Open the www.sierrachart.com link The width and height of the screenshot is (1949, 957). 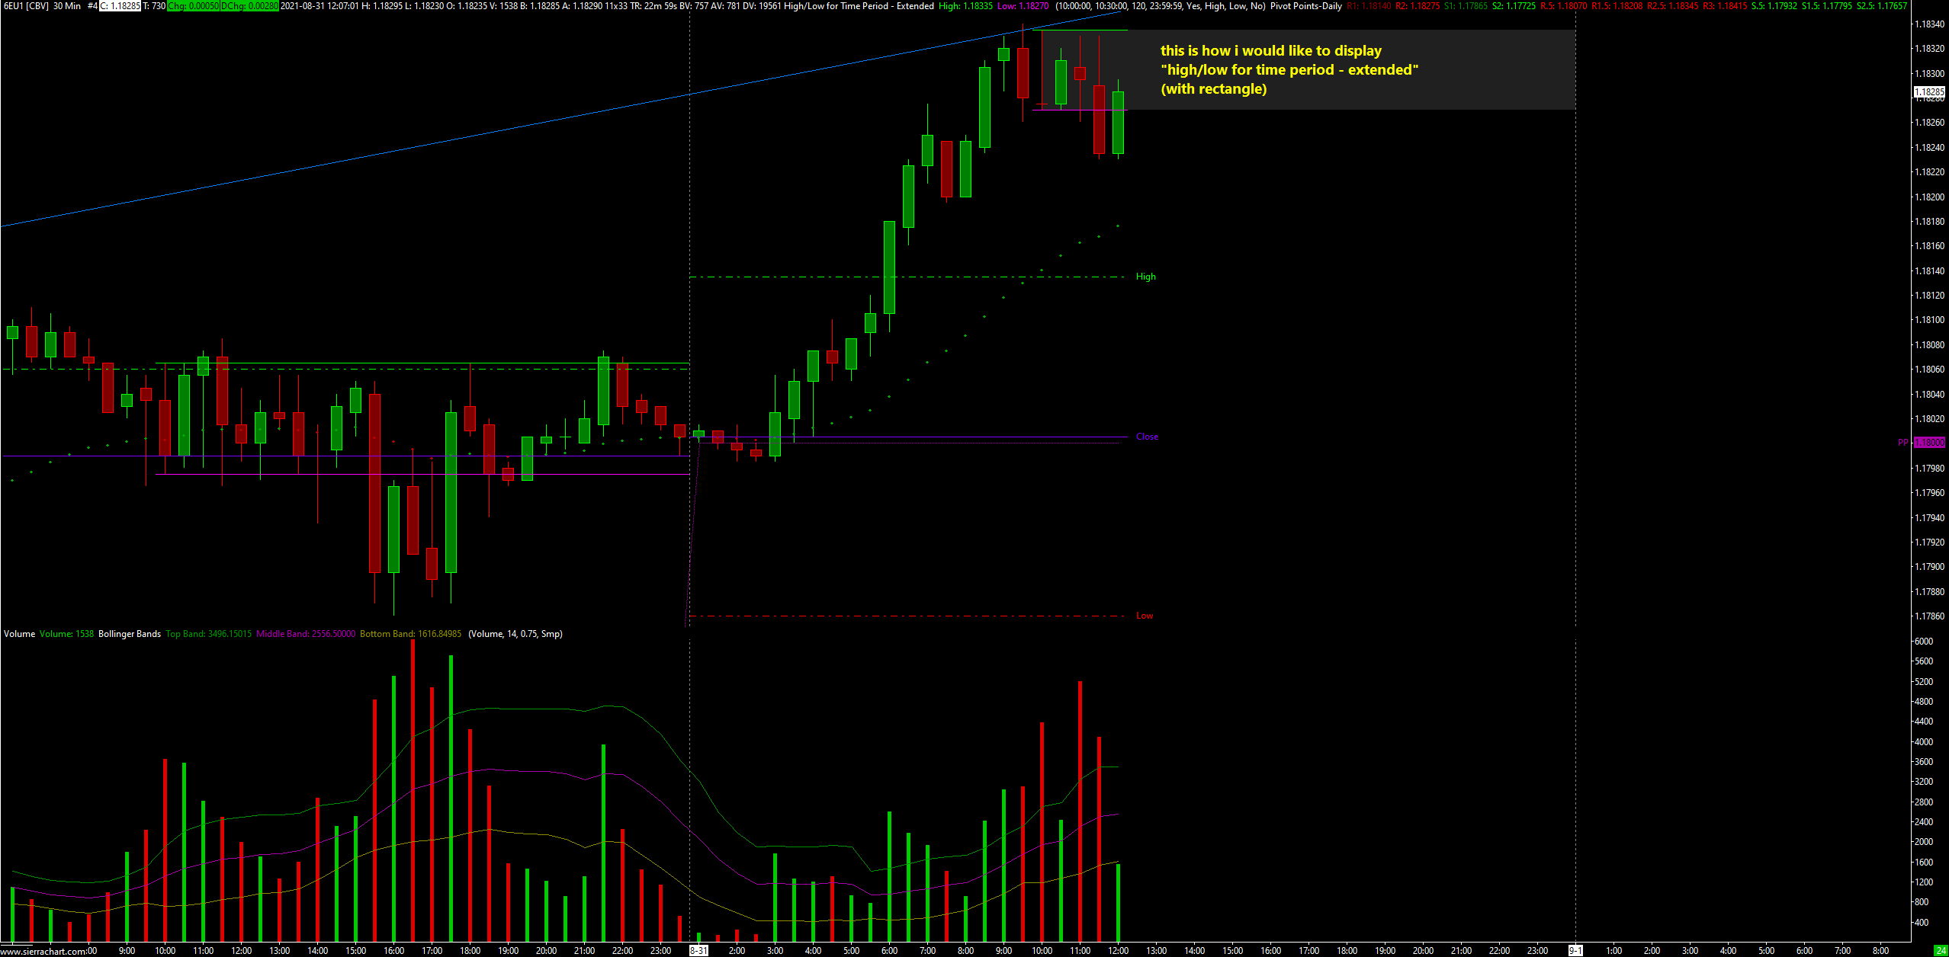click(43, 951)
